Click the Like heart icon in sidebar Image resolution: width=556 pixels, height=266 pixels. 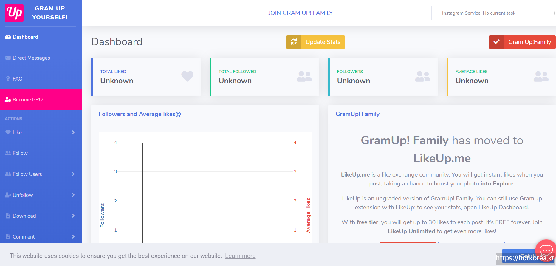[x=8, y=132]
